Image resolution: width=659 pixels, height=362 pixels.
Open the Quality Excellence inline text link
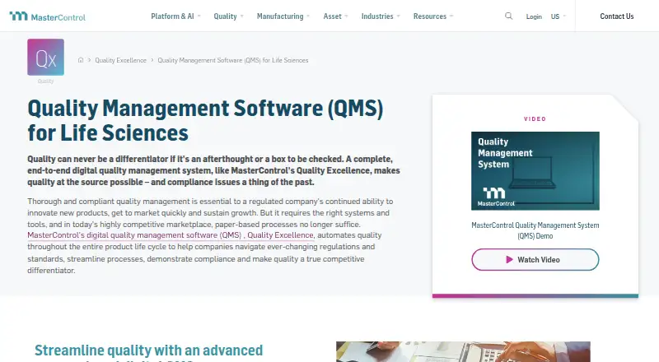(x=280, y=235)
